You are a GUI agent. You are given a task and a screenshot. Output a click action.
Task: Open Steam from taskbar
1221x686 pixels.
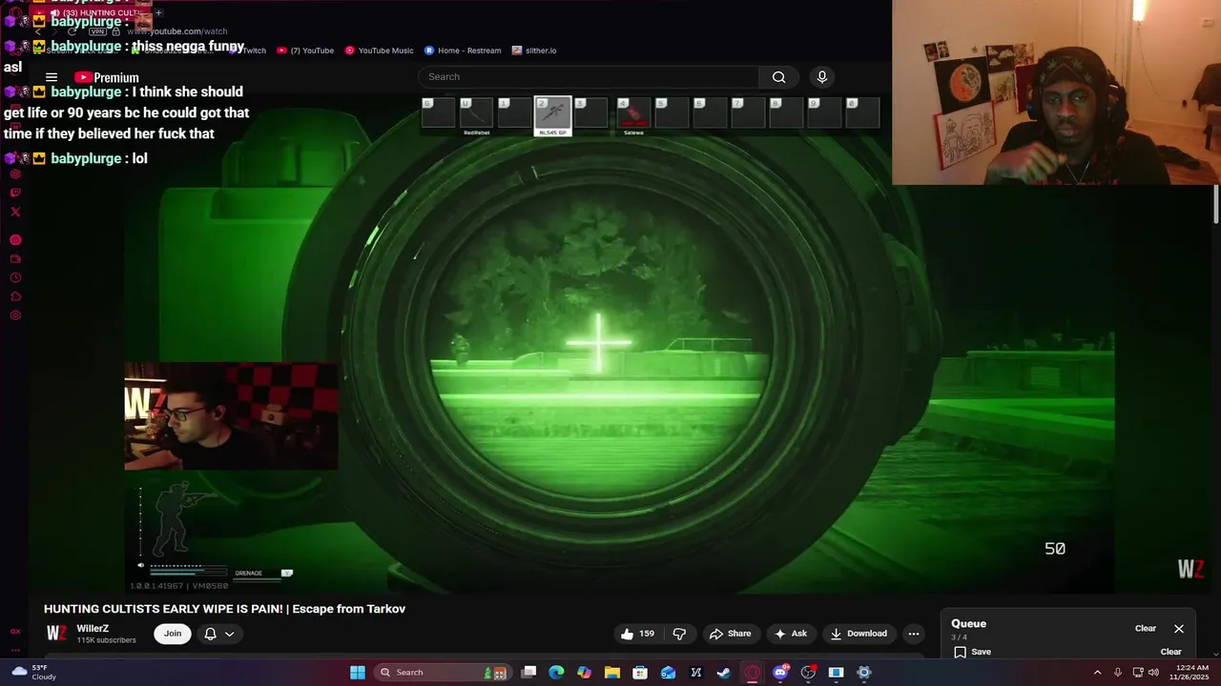point(724,673)
